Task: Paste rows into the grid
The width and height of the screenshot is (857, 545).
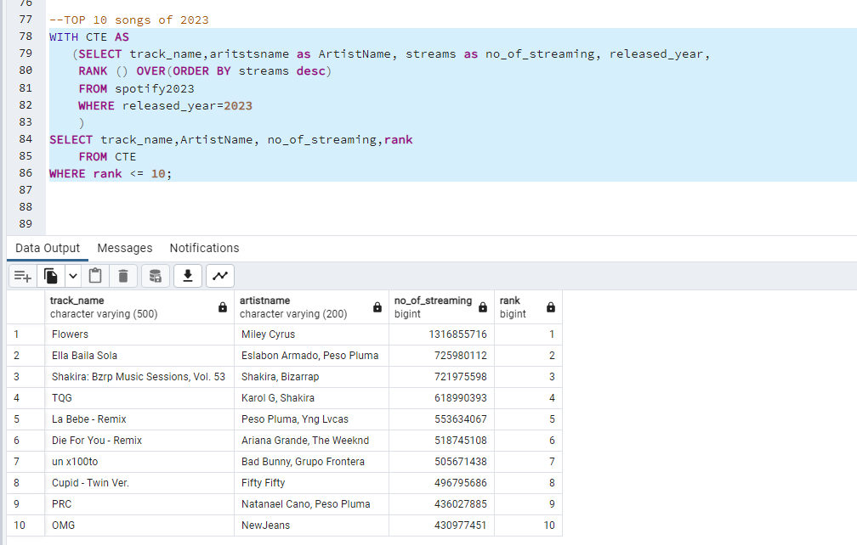Action: click(95, 276)
